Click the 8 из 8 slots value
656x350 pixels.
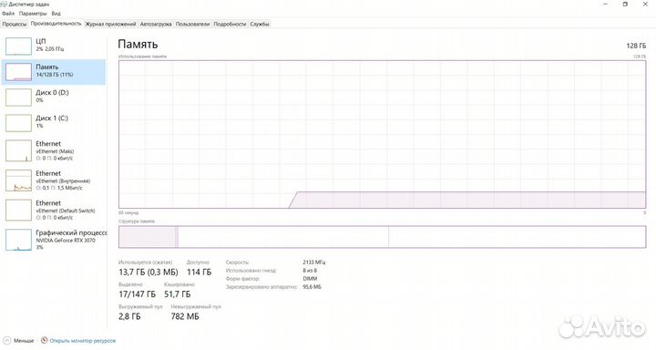310,271
